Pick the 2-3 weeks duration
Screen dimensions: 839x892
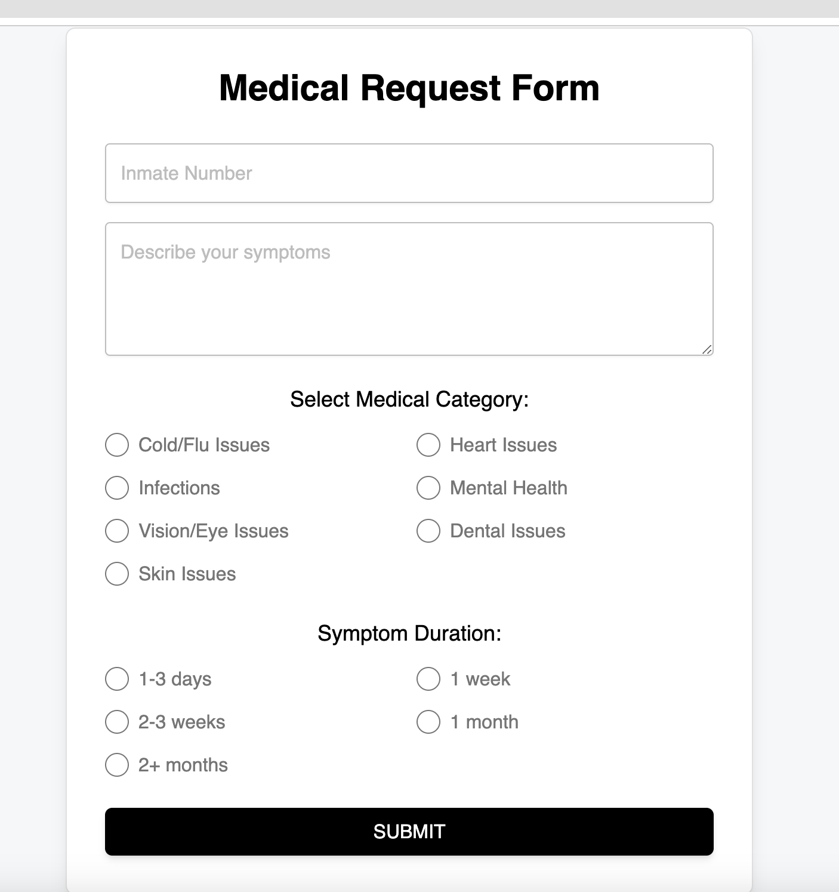click(117, 722)
